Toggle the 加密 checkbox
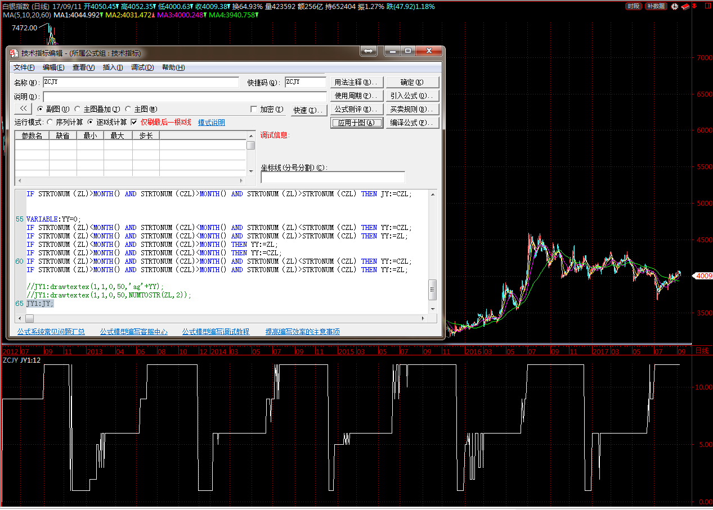713x510 pixels. coord(254,110)
